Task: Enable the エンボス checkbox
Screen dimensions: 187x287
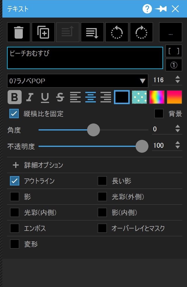Action: click(15, 228)
